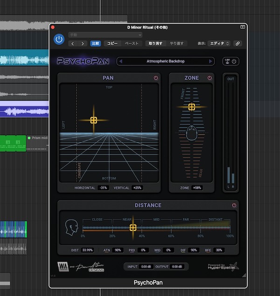Click the DISTANT label on the distance scale

(216, 219)
